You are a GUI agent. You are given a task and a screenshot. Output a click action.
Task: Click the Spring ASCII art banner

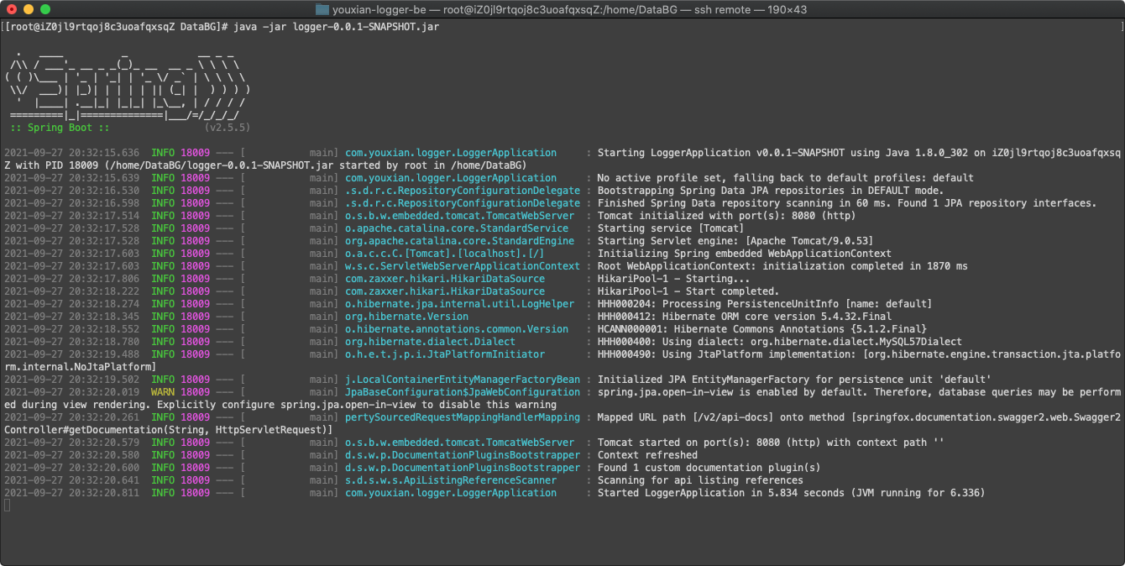click(x=127, y=84)
